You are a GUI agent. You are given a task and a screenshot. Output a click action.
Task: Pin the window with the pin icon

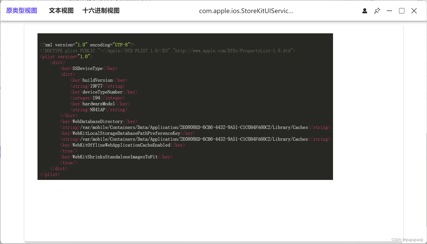point(377,11)
